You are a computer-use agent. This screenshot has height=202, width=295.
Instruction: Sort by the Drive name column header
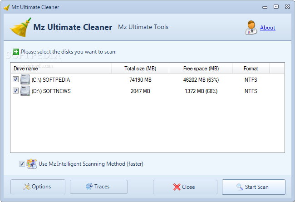pos(61,69)
